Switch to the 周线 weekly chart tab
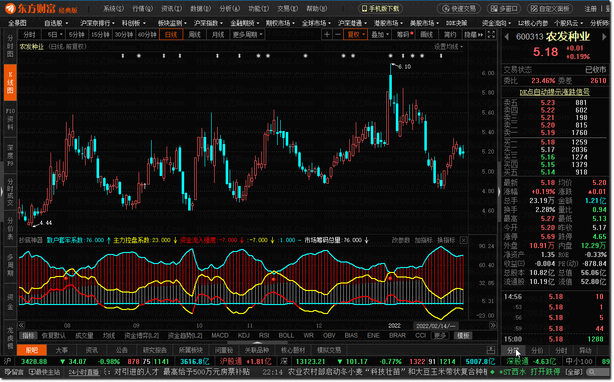This screenshot has height=382, width=614. (x=194, y=34)
